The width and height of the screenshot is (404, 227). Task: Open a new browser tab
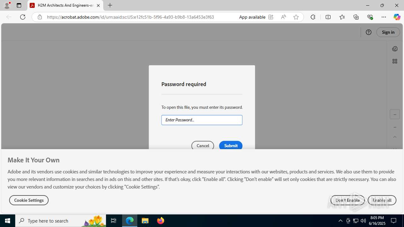[110, 5]
